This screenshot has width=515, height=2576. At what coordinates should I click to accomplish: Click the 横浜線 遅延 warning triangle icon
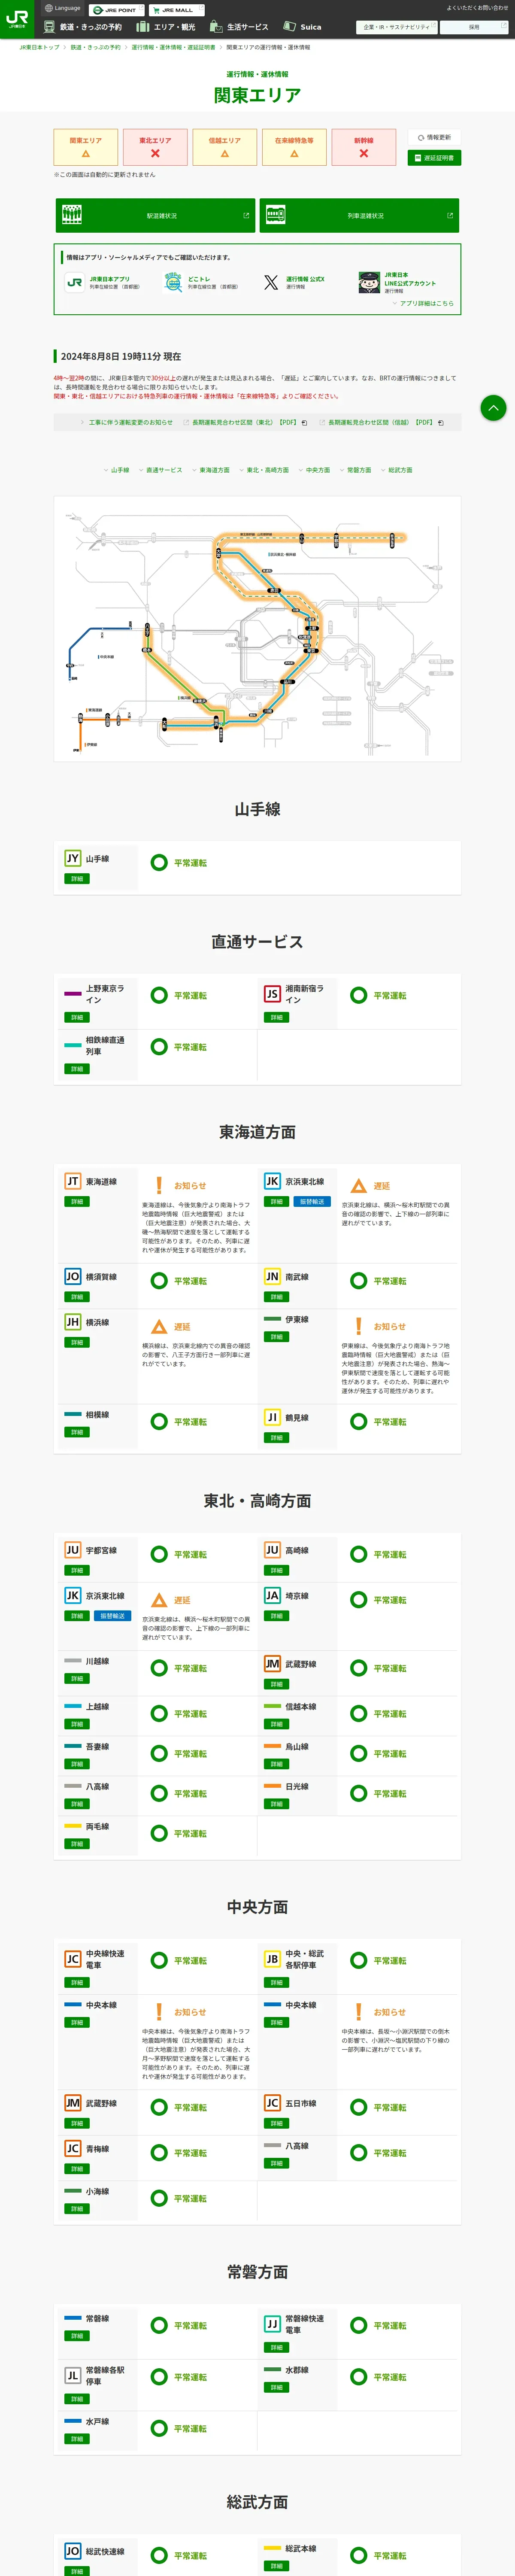pos(158,1327)
